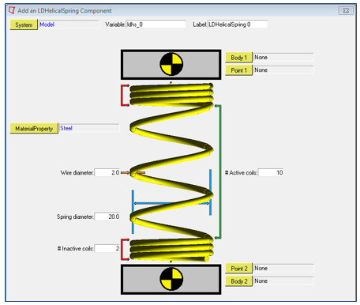This screenshot has width=360, height=305.
Task: Click the Label text field
Action: tap(238, 24)
